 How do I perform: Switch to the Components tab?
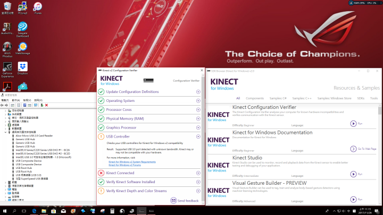point(255,98)
